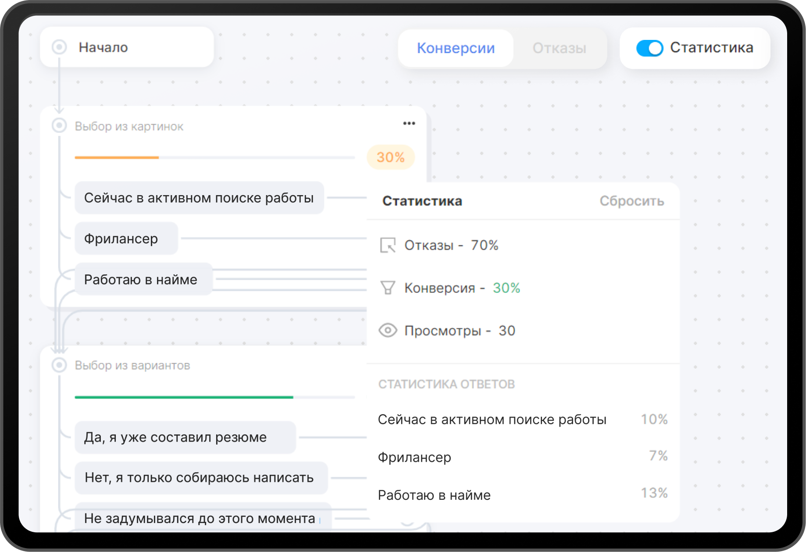Select answer Сейчас в активном поиске работы
Viewport: 806px width, 552px height.
coord(199,198)
